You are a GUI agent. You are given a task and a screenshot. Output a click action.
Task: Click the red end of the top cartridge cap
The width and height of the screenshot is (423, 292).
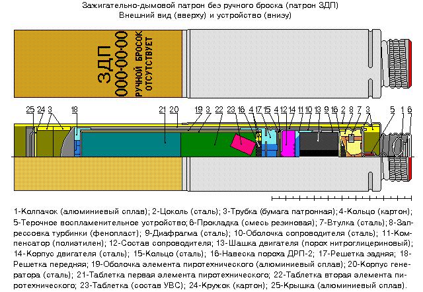point(410,63)
